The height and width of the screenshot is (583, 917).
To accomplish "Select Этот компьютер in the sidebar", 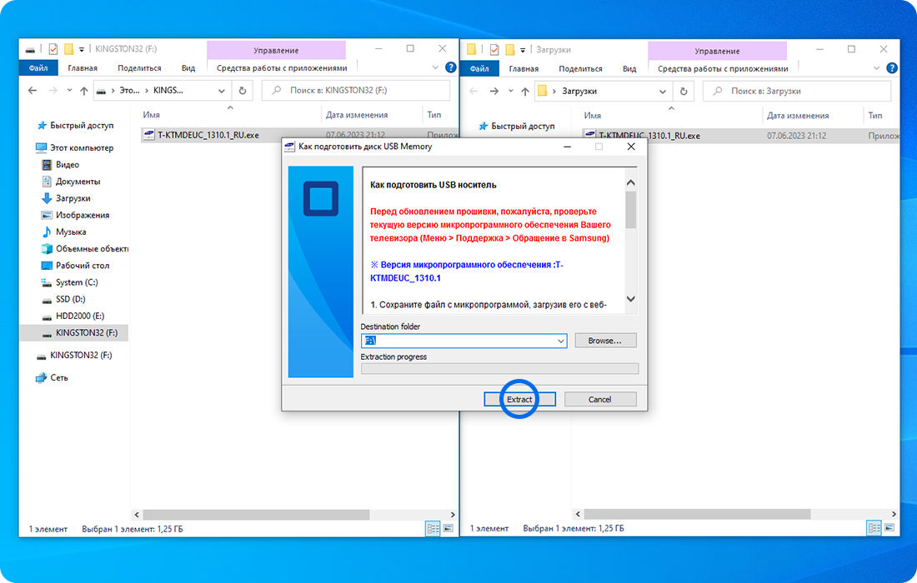I will point(75,147).
